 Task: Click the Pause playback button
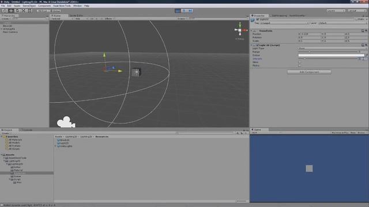[x=184, y=11]
